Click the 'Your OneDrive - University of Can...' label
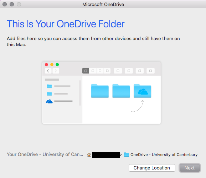 pos(45,155)
